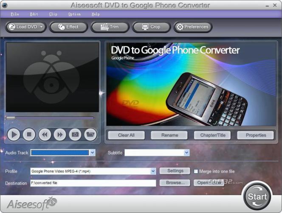This screenshot has height=213, width=282.
Task: Fast forward the preview video
Action: pos(60,135)
